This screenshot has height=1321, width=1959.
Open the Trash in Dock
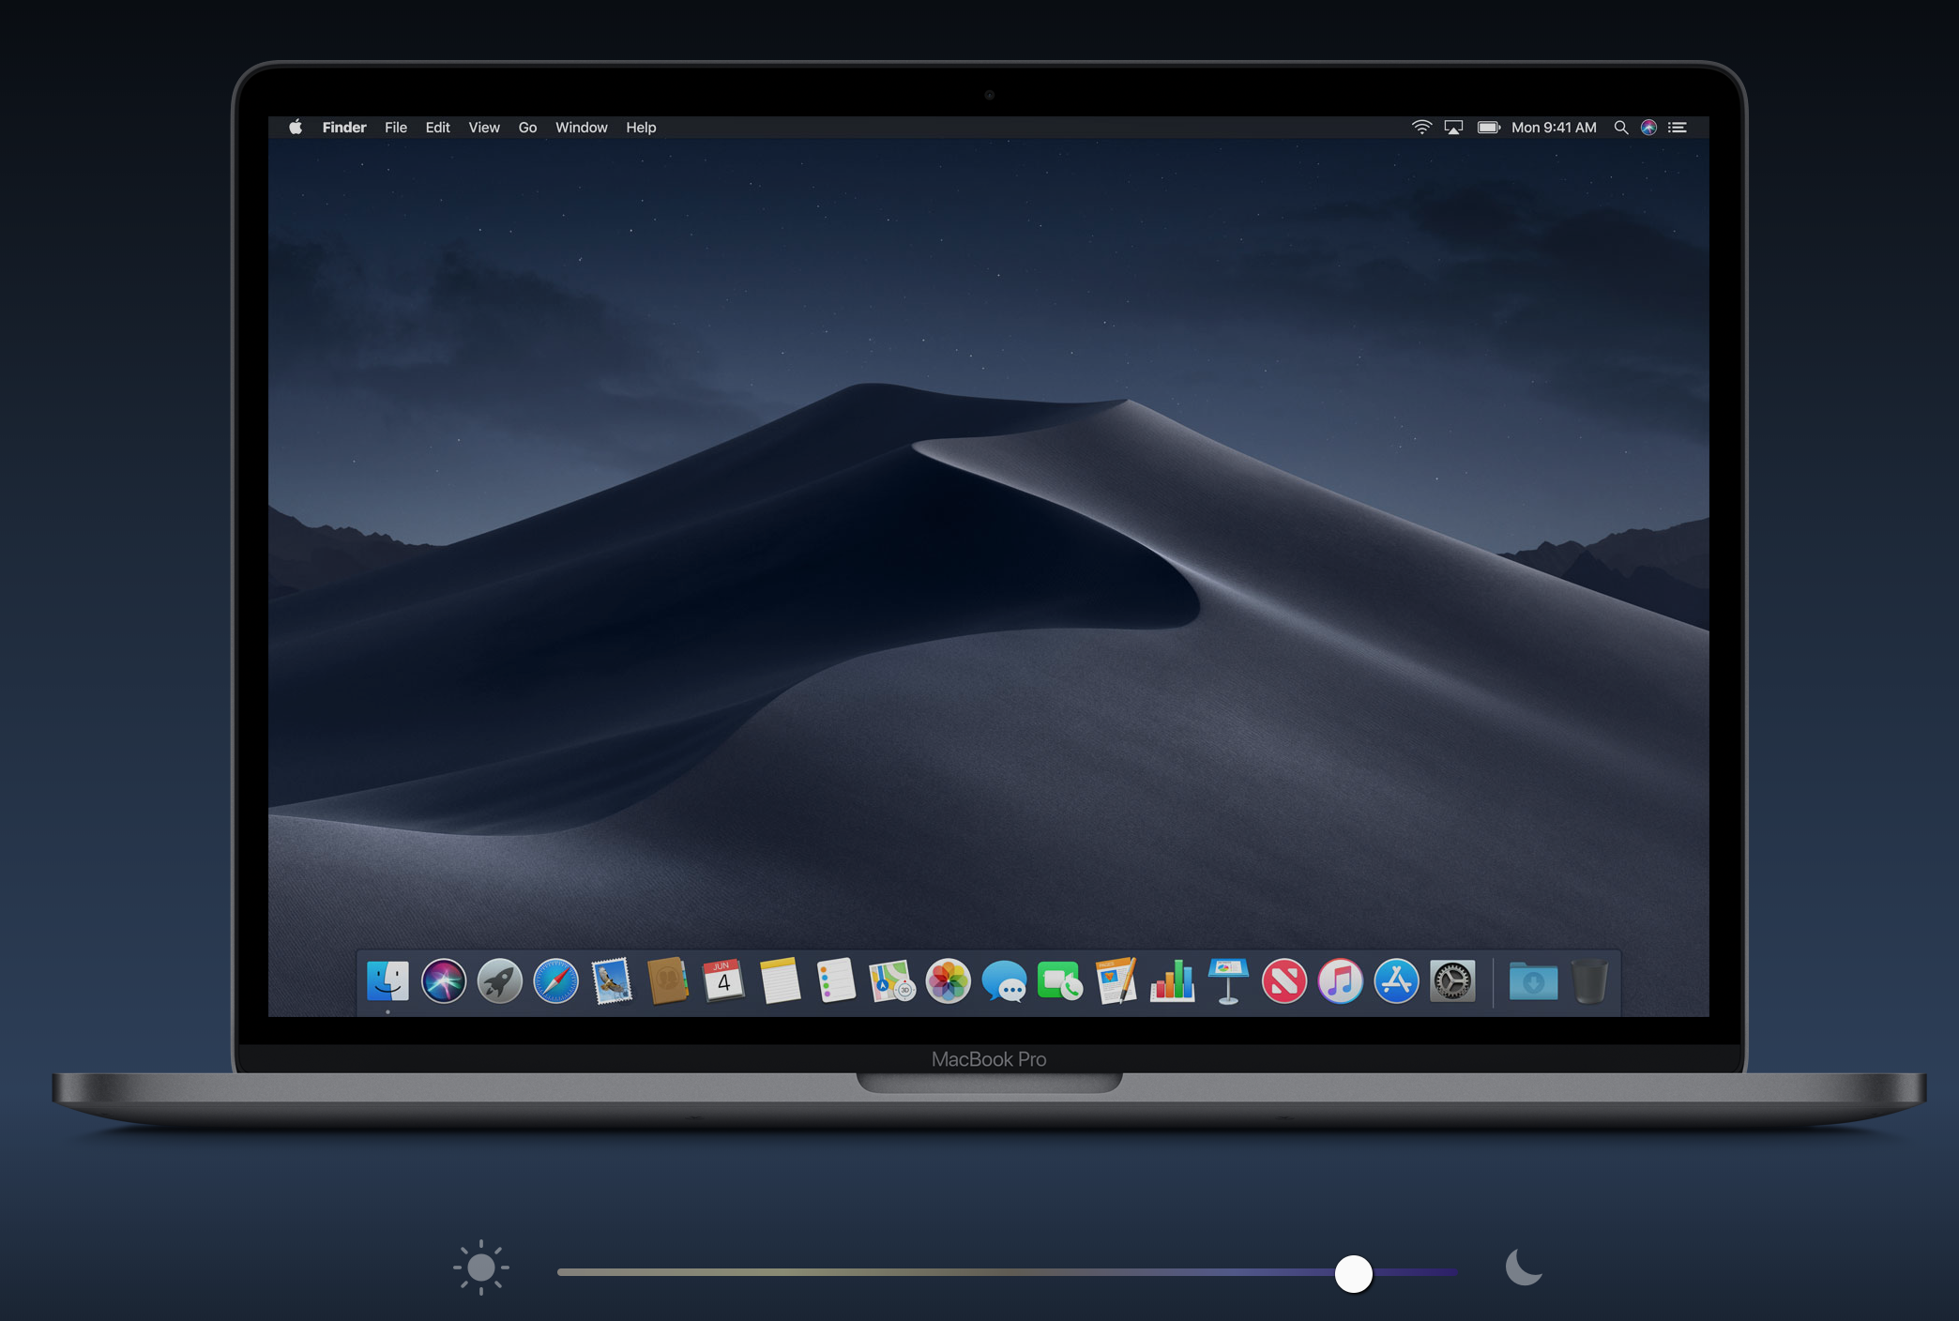point(1590,981)
